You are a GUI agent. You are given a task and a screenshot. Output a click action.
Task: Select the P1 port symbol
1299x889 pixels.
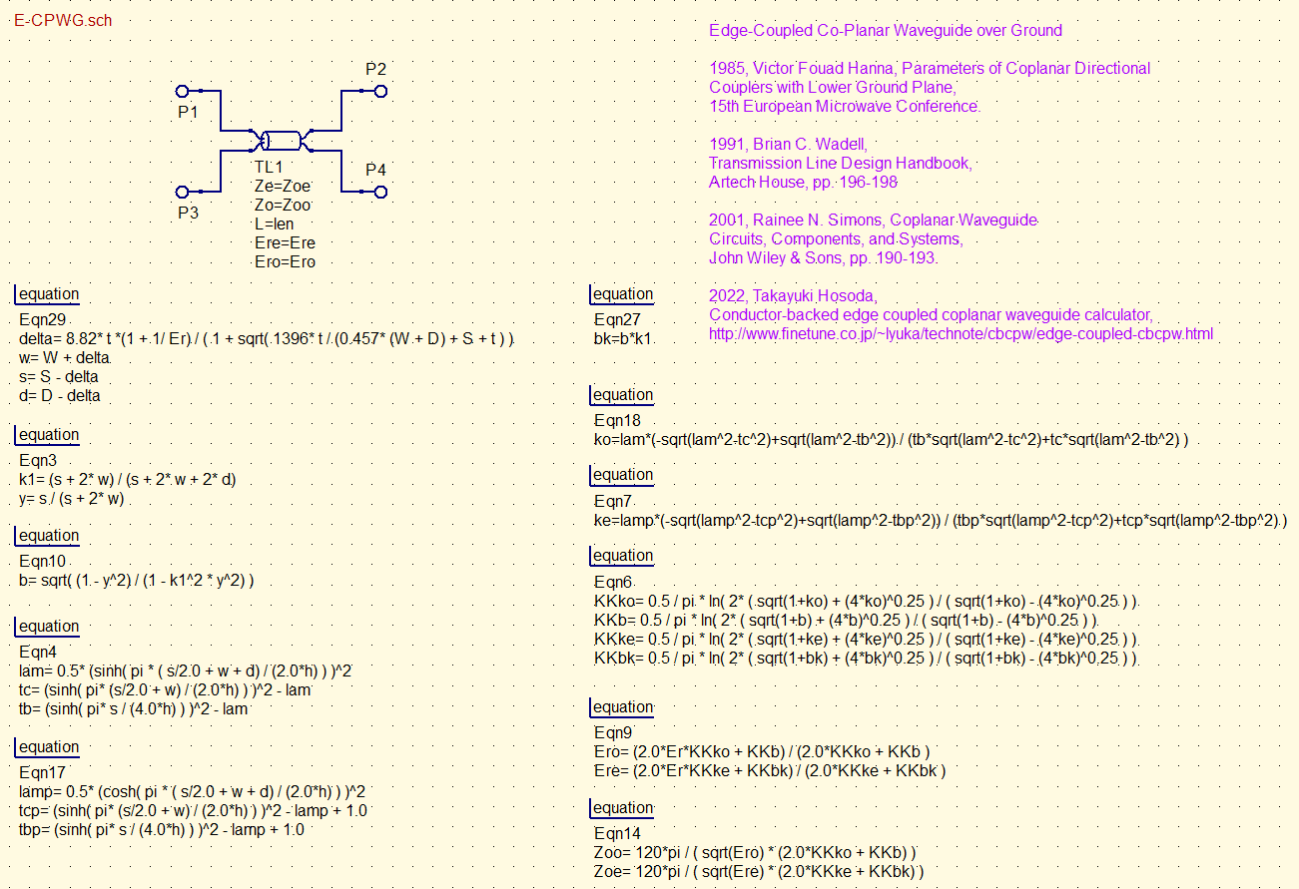[x=183, y=91]
